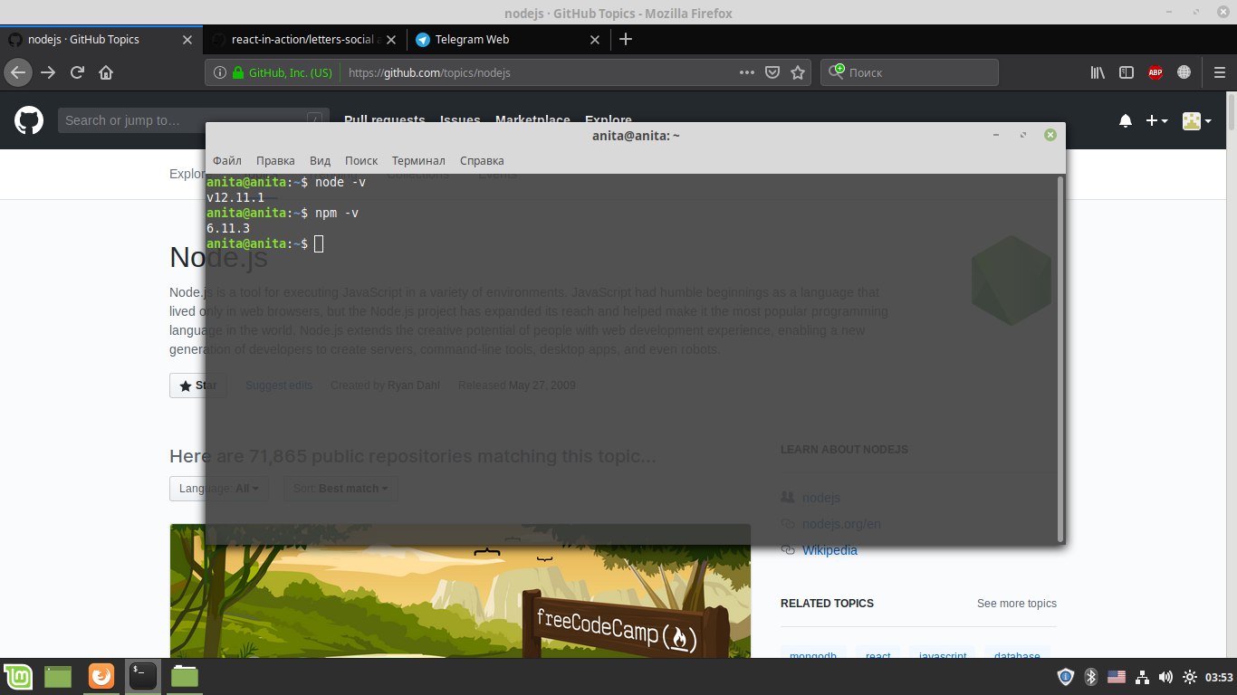
Task: Show site information via the circled i icon
Action: pyautogui.click(x=220, y=72)
